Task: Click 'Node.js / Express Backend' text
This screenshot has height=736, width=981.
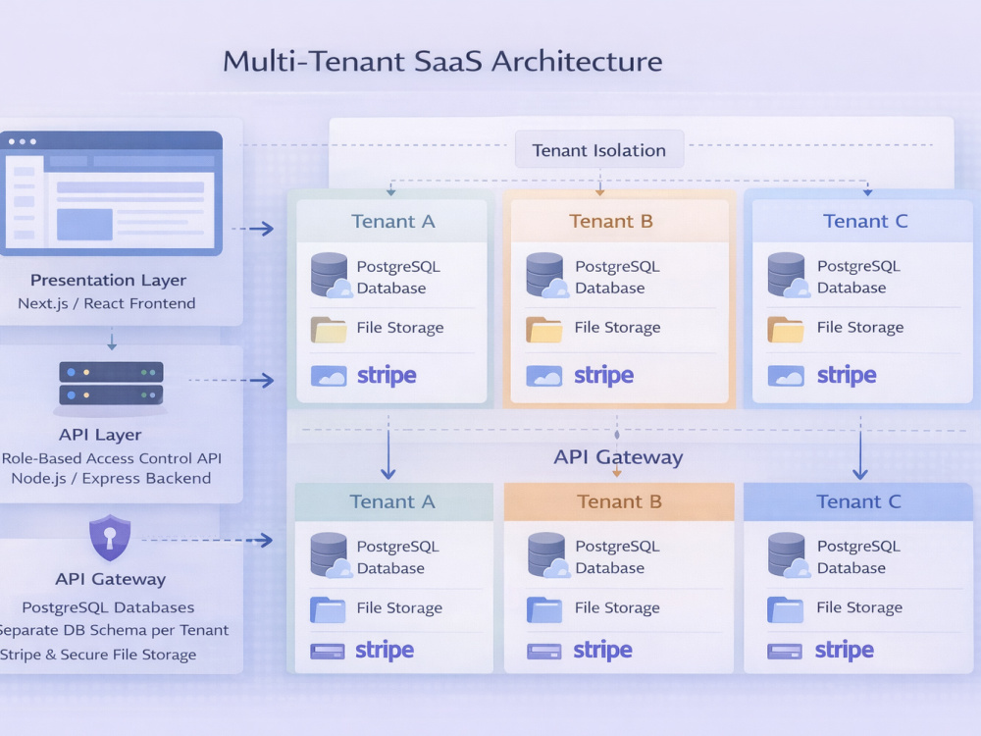Action: (111, 478)
